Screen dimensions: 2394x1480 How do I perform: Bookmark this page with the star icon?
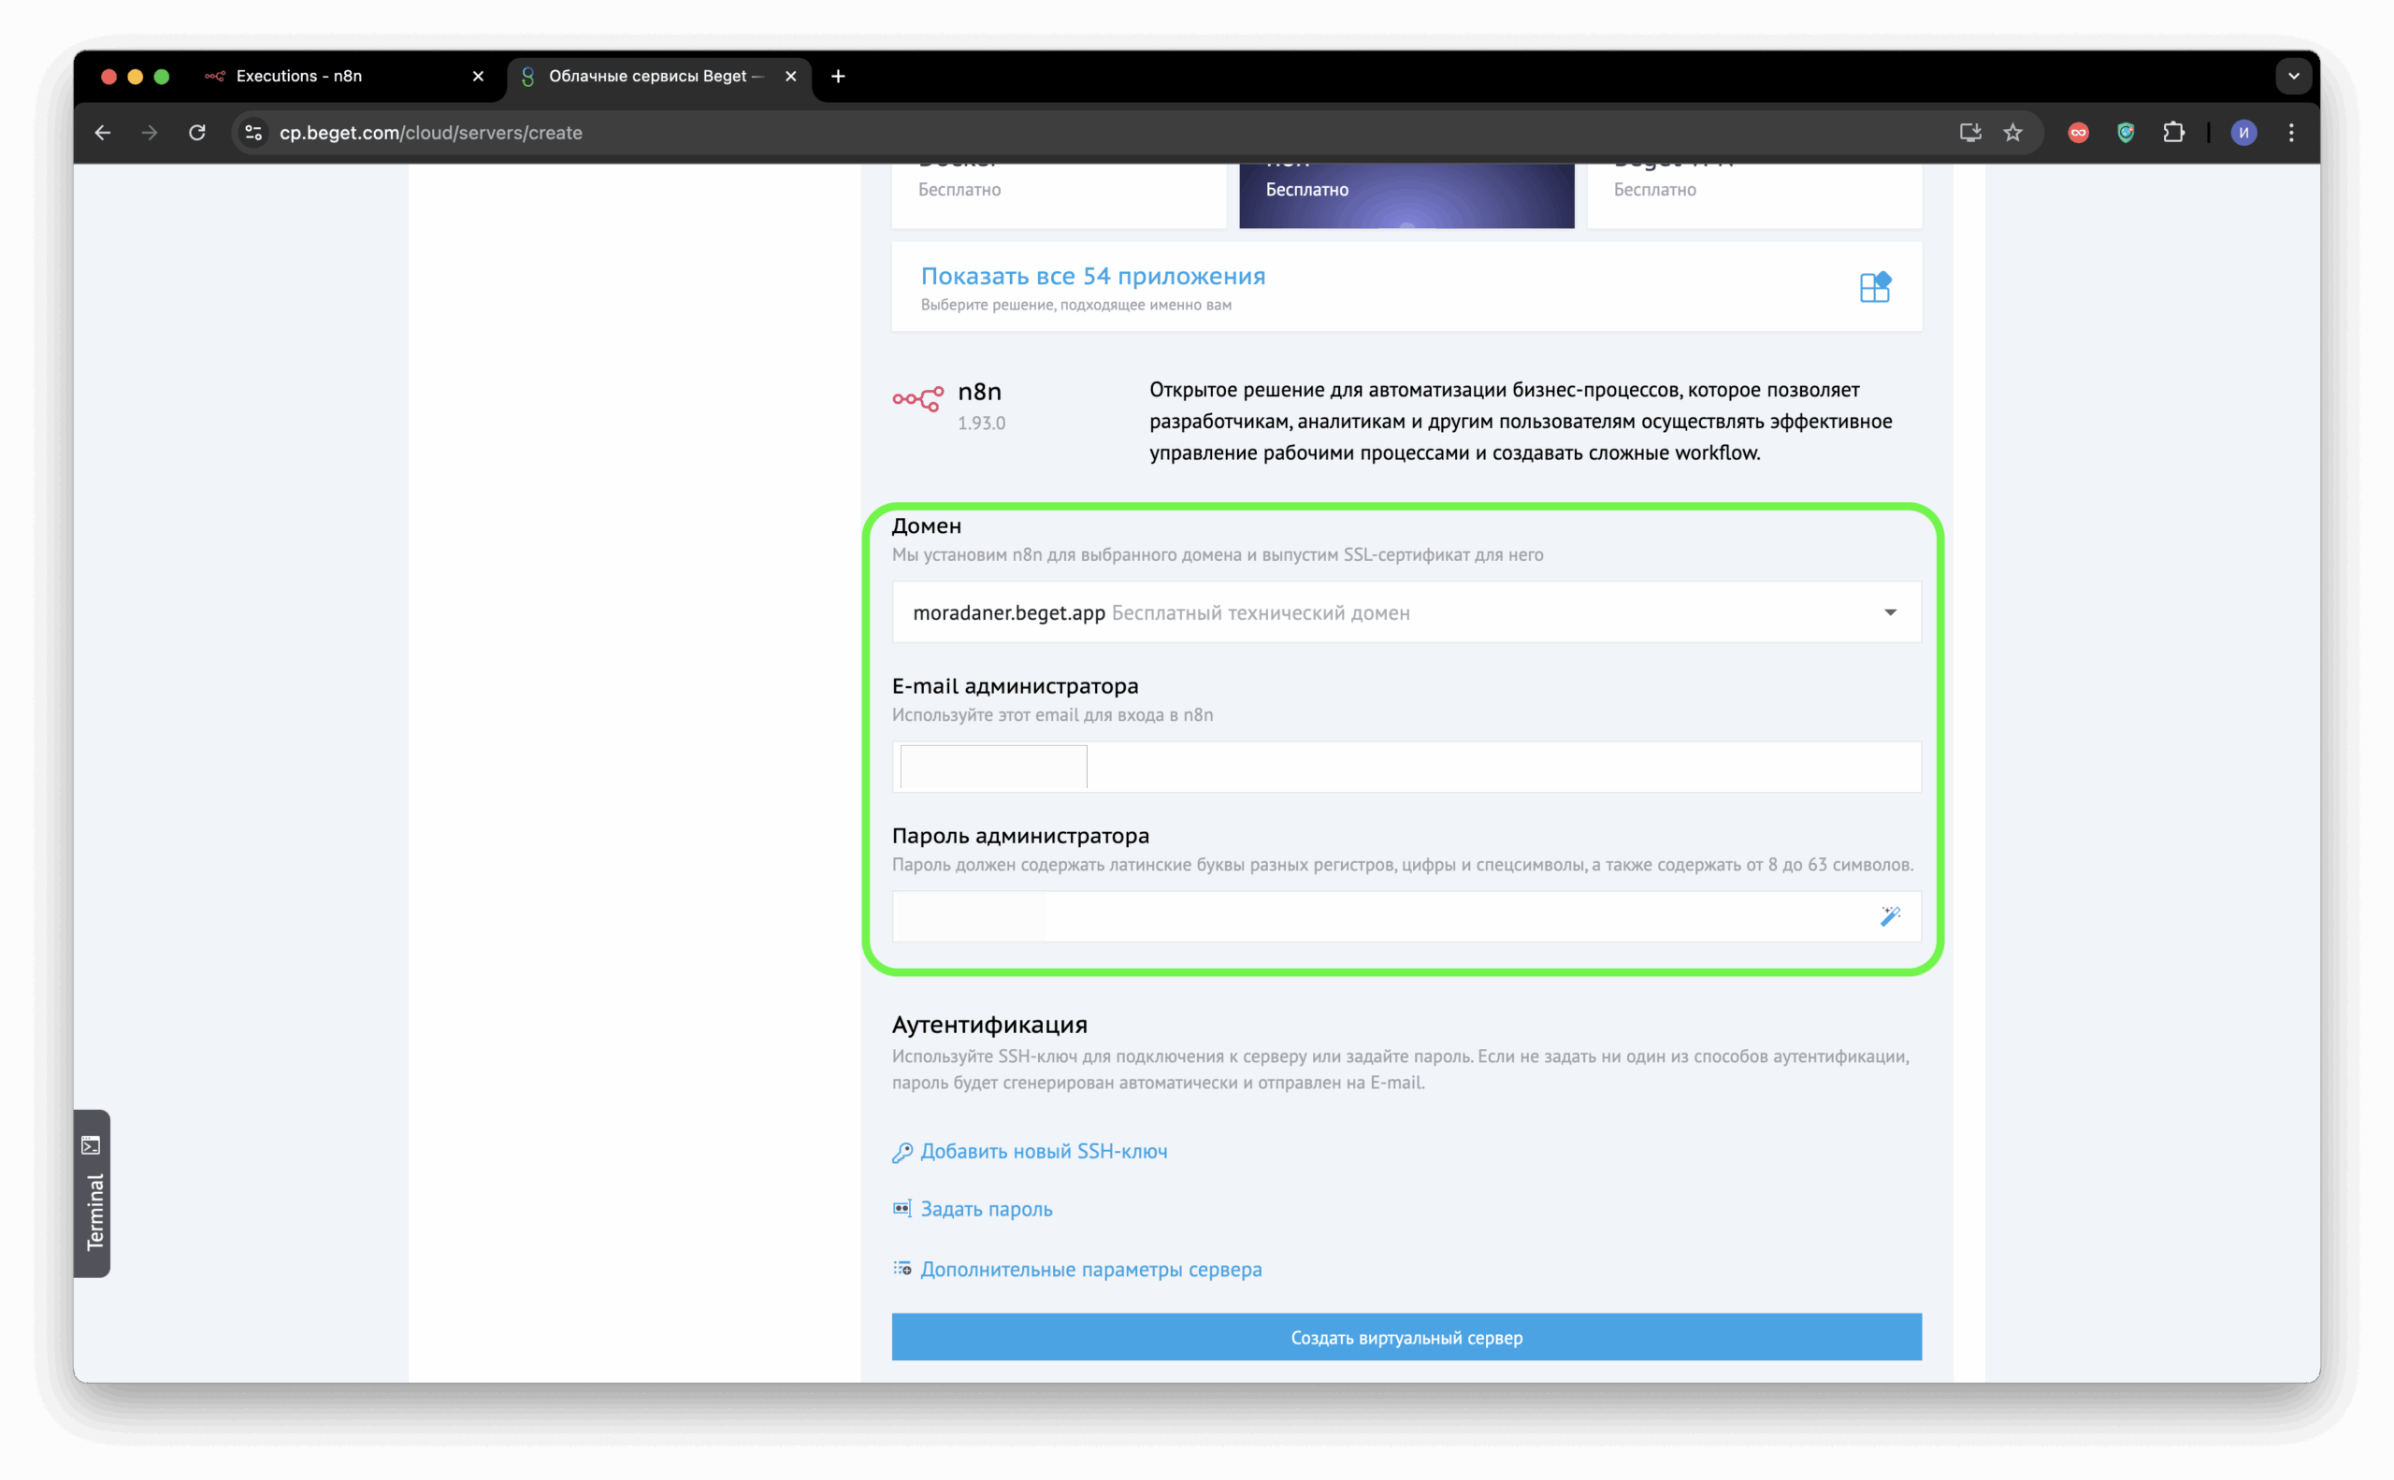coord(2012,132)
